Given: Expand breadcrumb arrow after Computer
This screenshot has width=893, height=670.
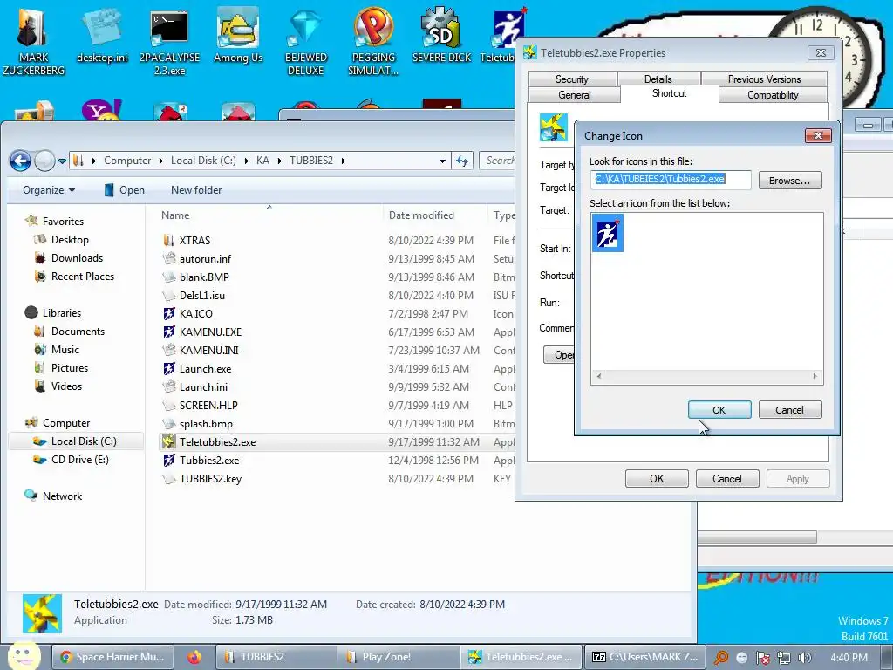Looking at the screenshot, I should (161, 161).
